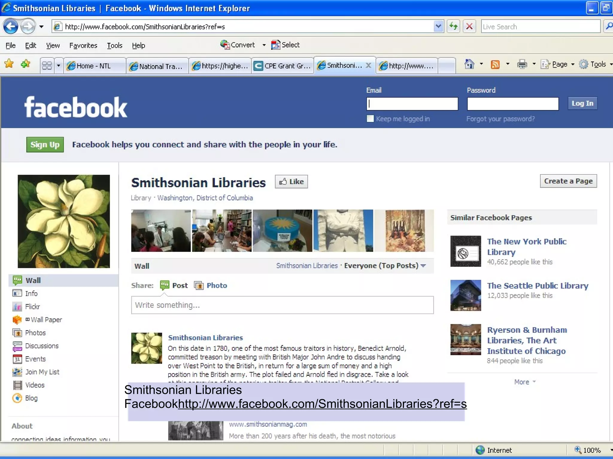Click the Live Search magnifier icon
Screen dimensions: 613x459
(608, 27)
